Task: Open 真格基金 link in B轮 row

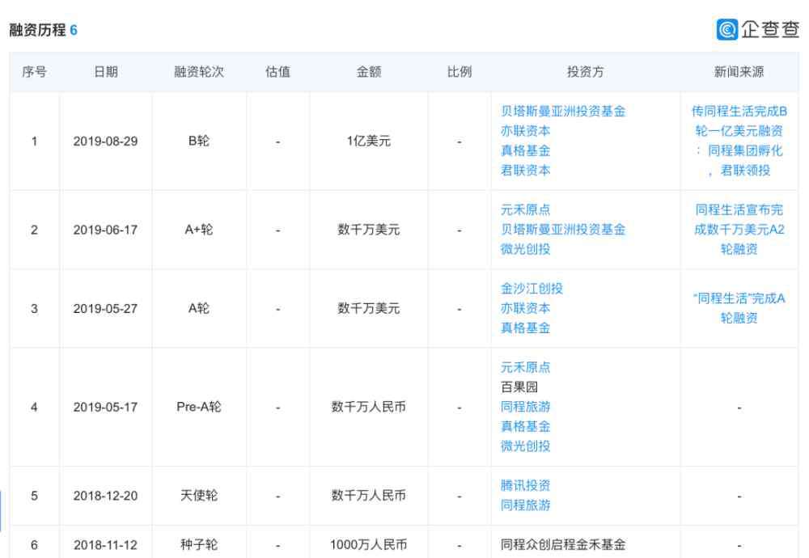Action: [x=525, y=150]
